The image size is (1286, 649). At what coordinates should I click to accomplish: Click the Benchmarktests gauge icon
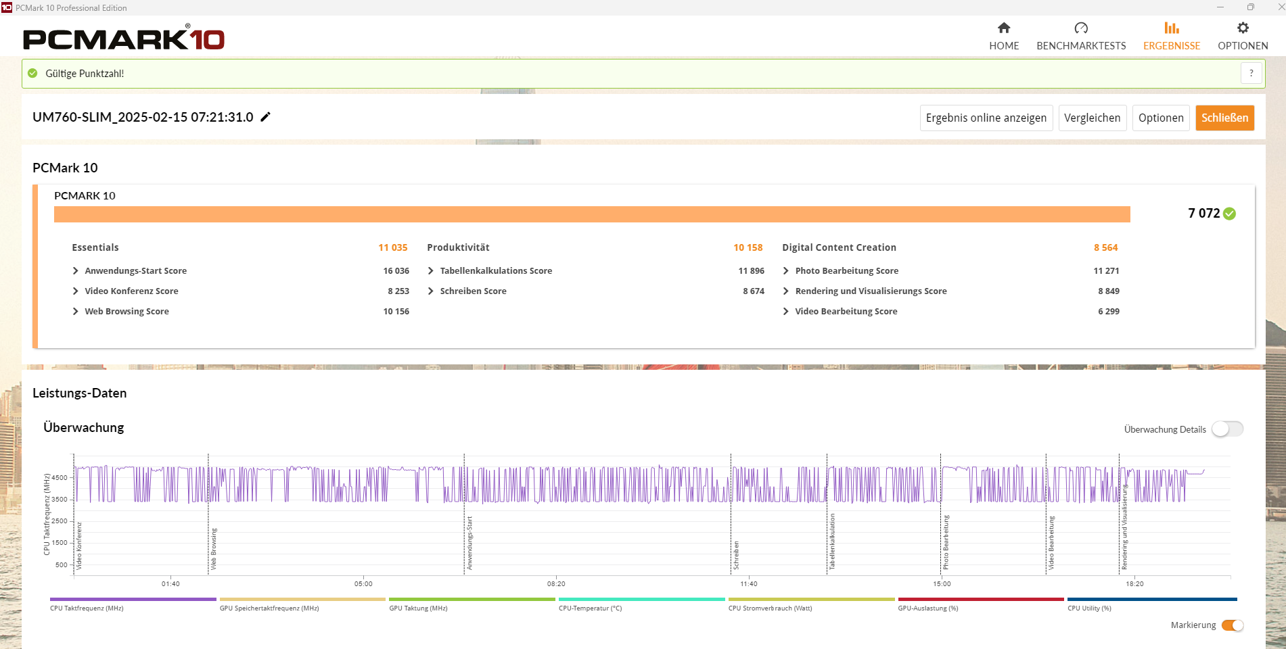(1080, 28)
